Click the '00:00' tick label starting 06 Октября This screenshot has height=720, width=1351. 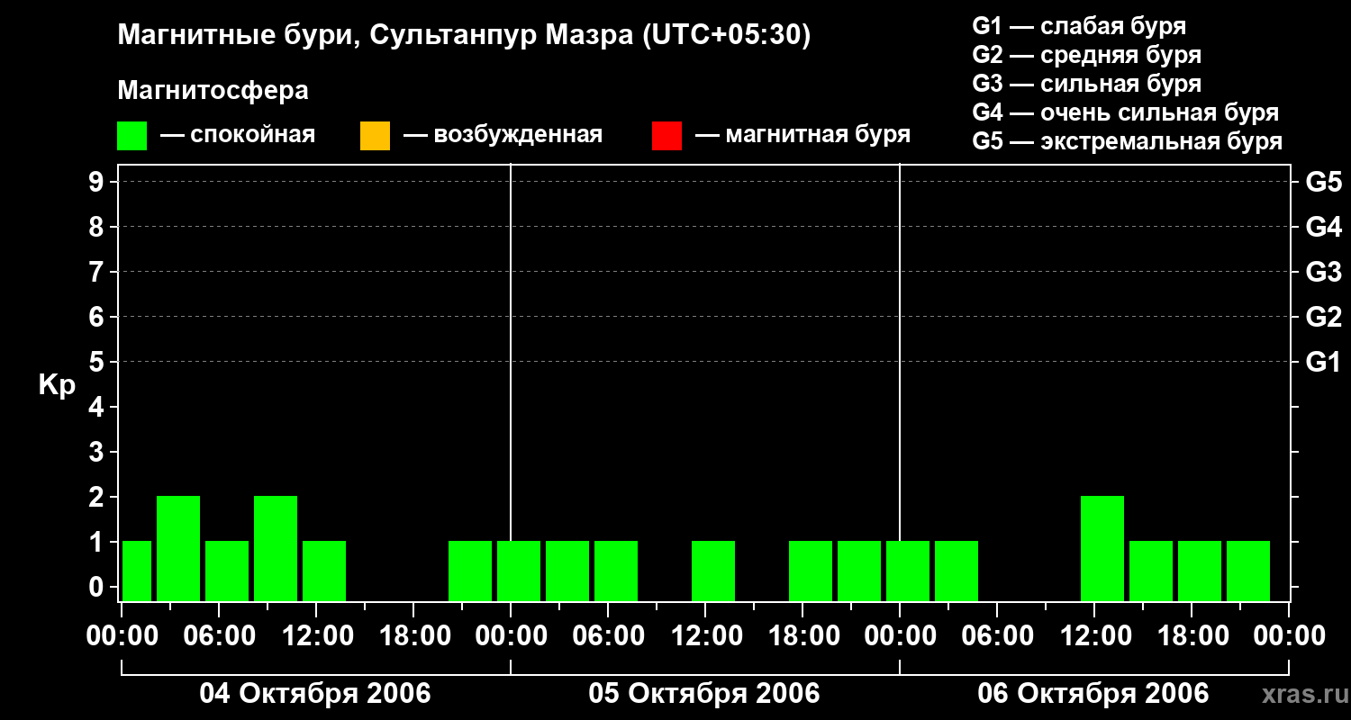pyautogui.click(x=900, y=635)
